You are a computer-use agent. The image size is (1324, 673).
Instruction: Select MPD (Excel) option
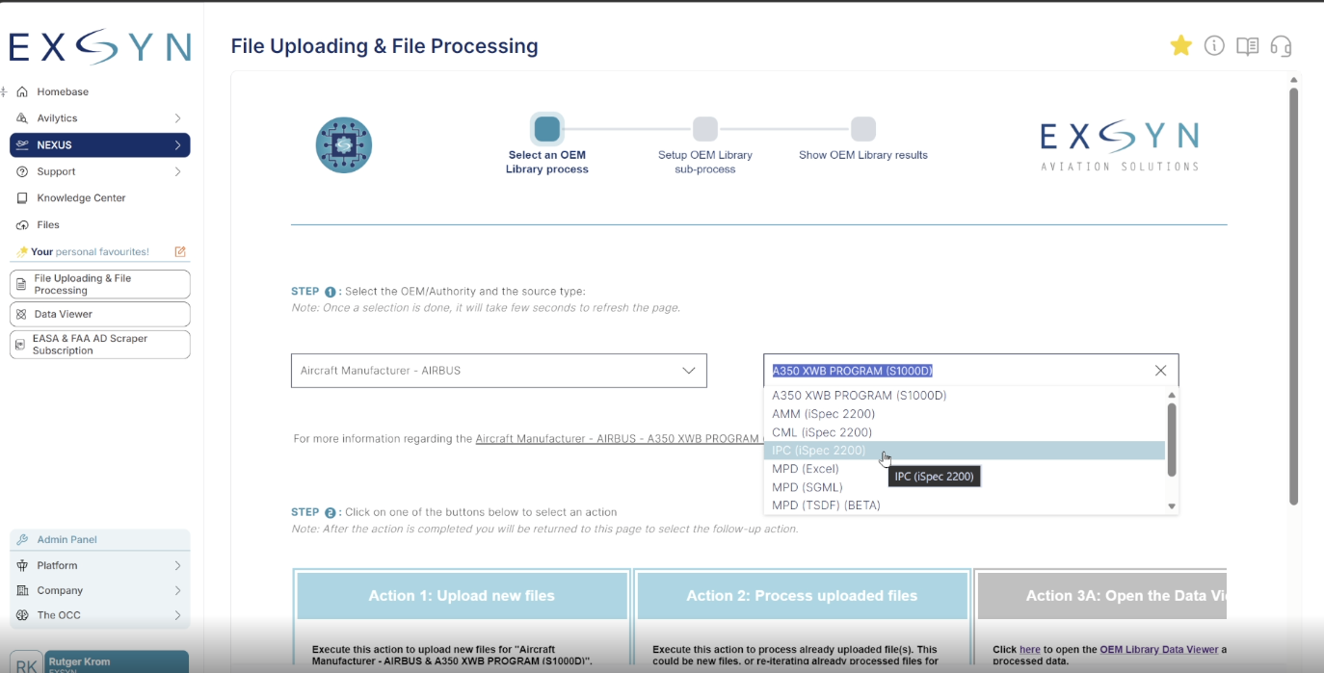(x=965, y=469)
